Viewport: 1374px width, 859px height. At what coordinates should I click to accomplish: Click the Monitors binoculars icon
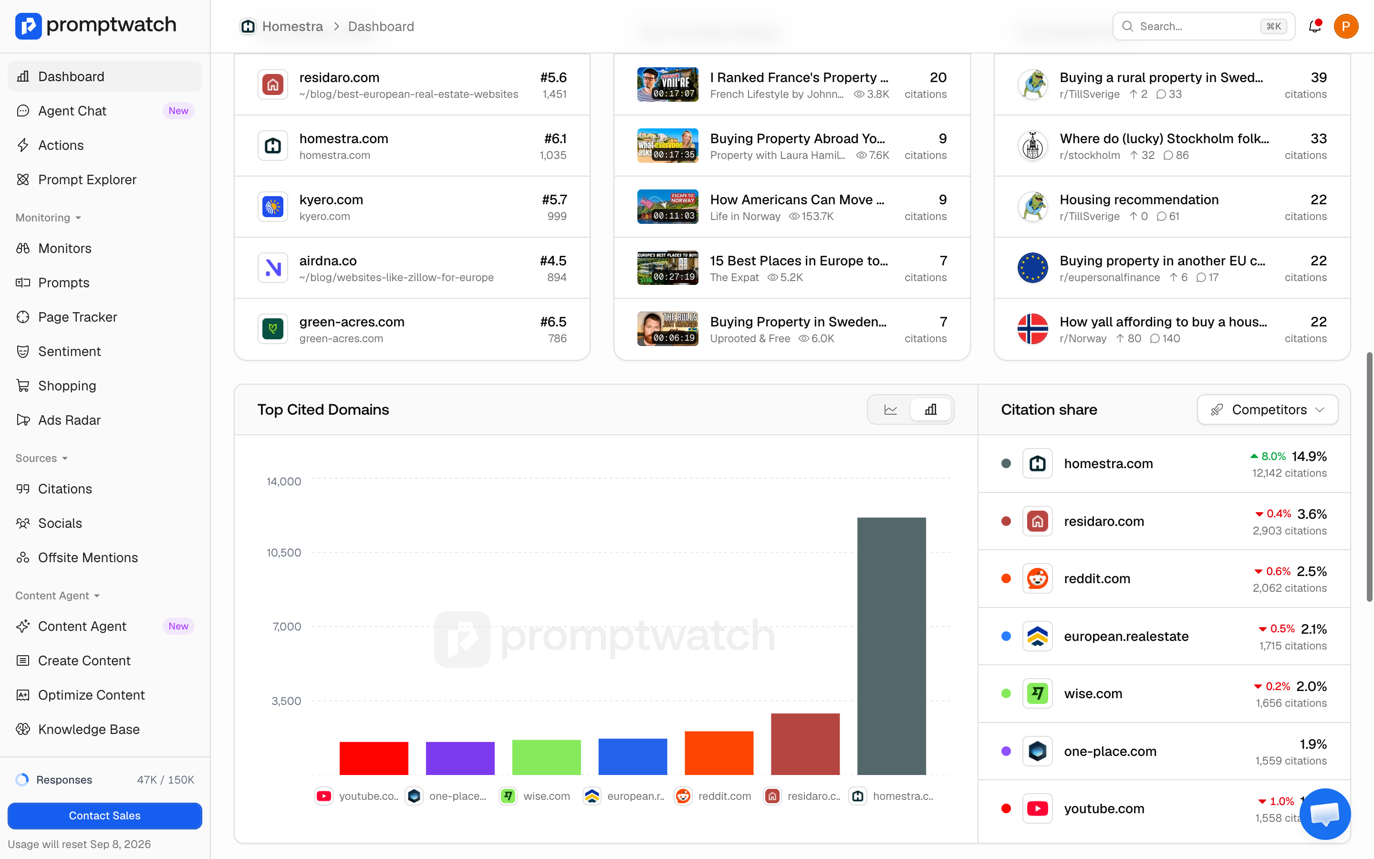click(23, 248)
